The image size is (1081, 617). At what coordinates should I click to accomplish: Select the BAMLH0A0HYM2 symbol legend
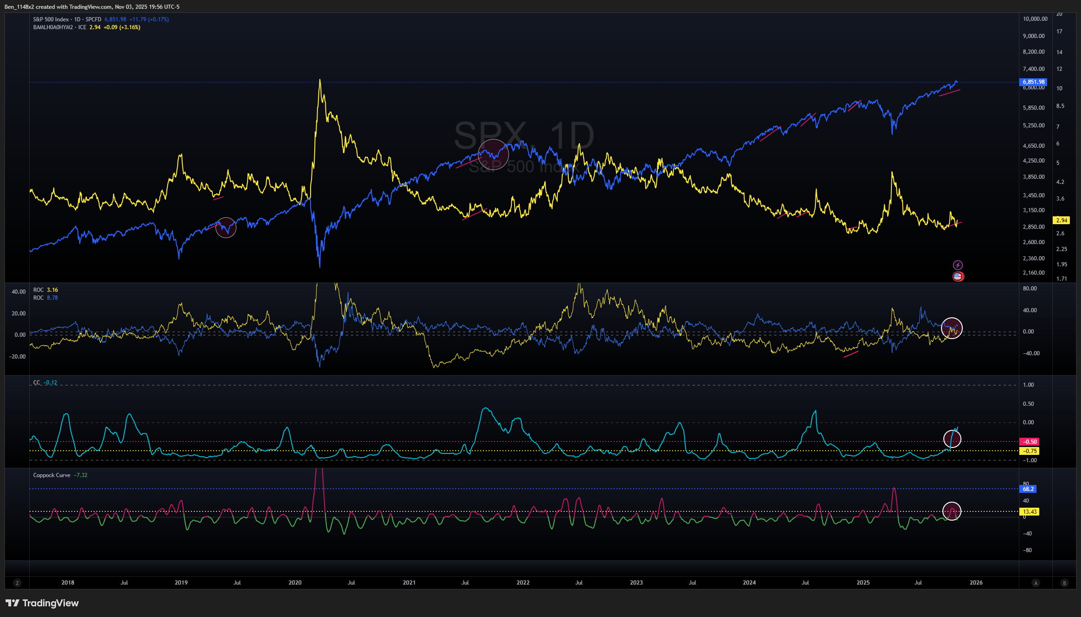[x=53, y=27]
